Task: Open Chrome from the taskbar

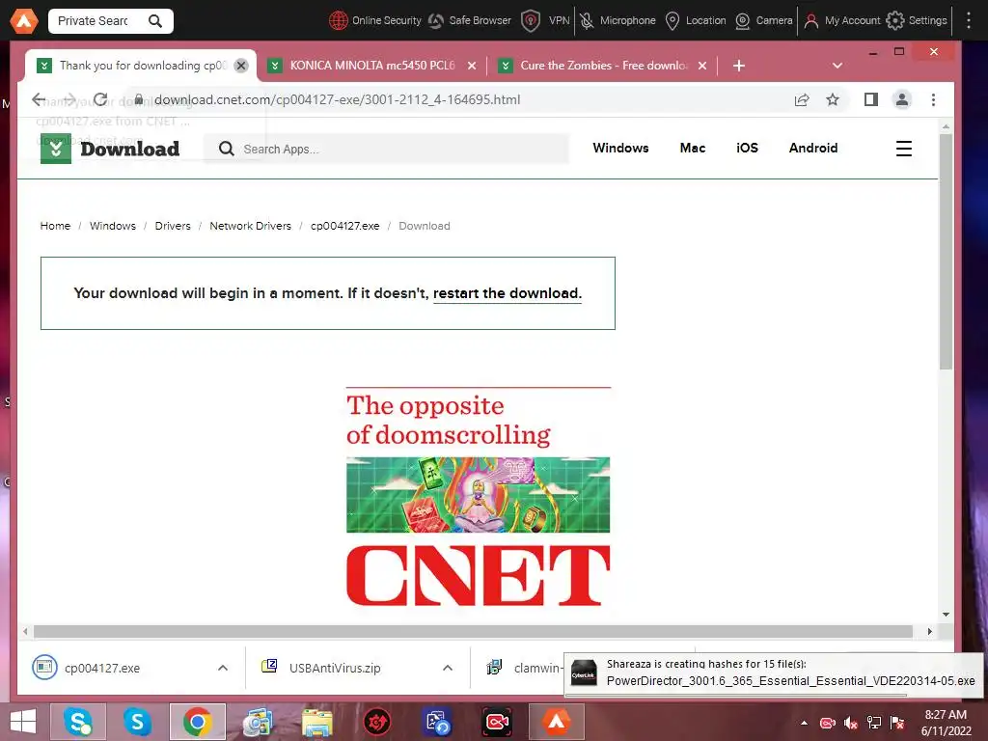Action: coord(197,722)
